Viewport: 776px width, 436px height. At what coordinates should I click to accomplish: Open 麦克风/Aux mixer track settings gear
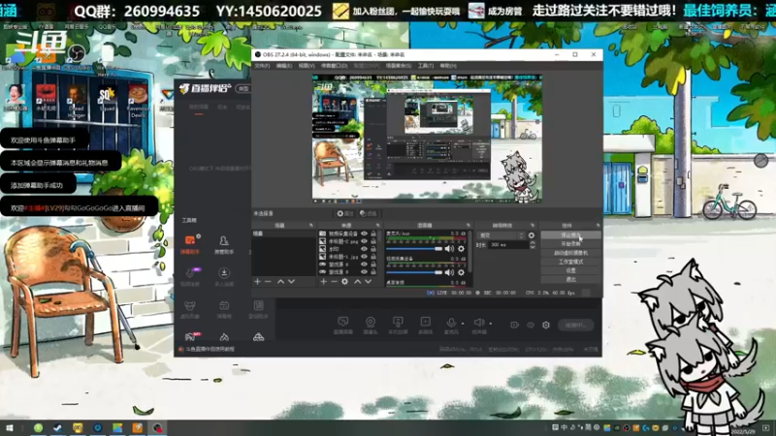pos(462,249)
